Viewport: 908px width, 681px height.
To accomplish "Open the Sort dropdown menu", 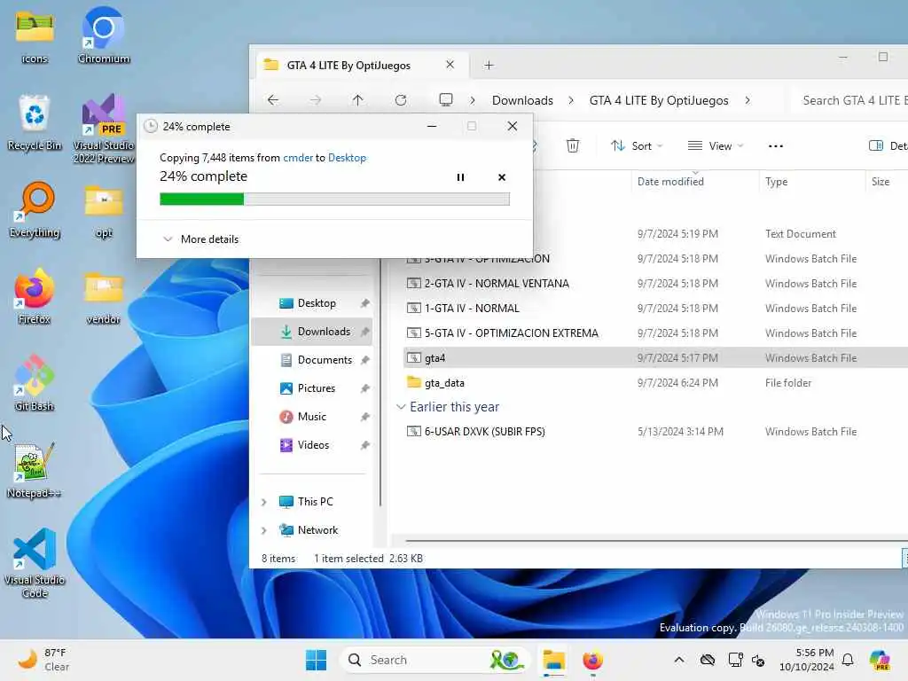I will point(637,146).
